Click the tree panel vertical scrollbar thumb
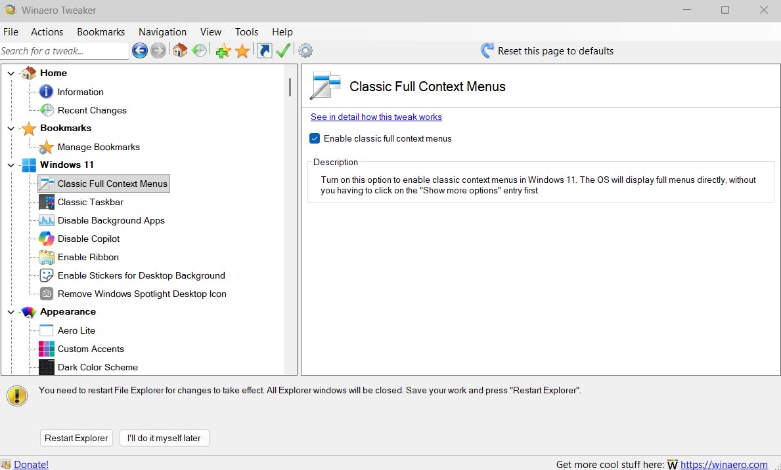 (x=290, y=87)
